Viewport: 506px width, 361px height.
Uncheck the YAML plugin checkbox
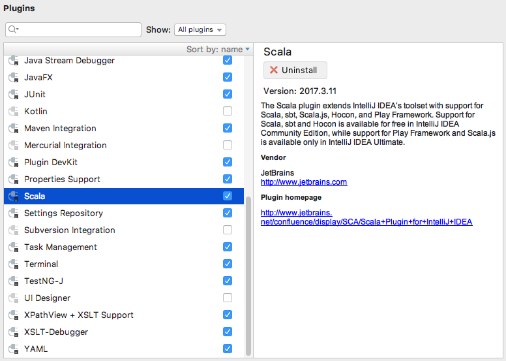tap(228, 349)
